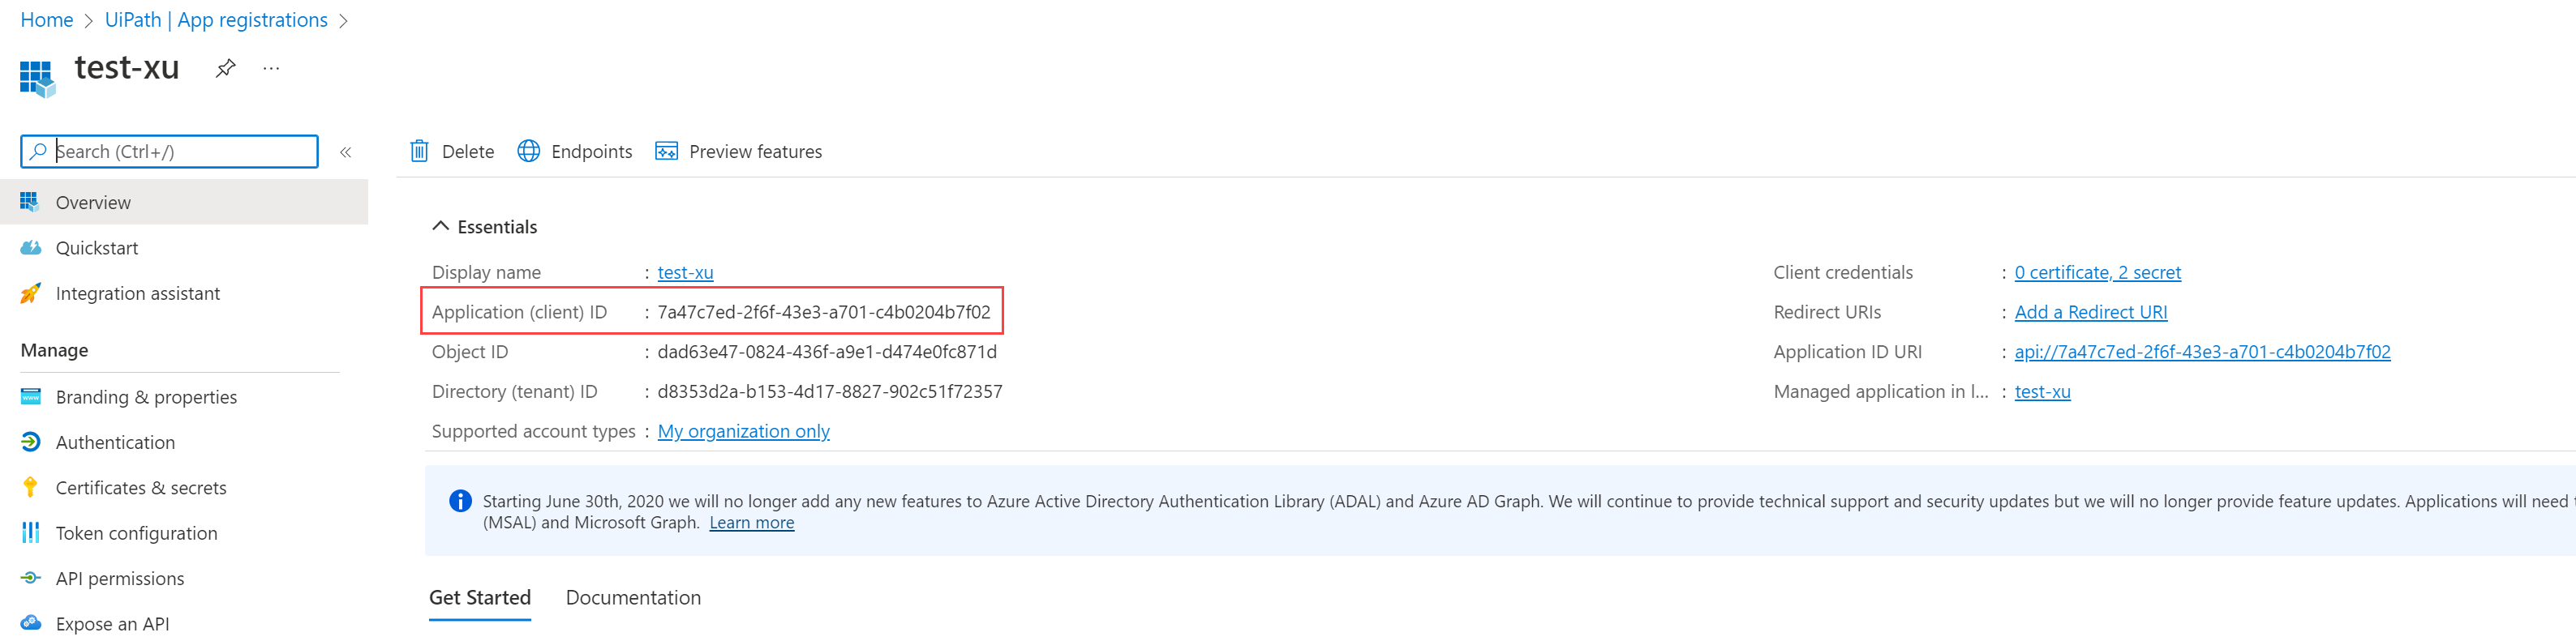The image size is (2576, 641).
Task: Click the Authentication icon in sidebar
Action: [x=31, y=442]
